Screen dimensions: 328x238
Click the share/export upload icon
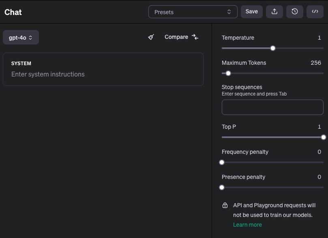(x=274, y=12)
